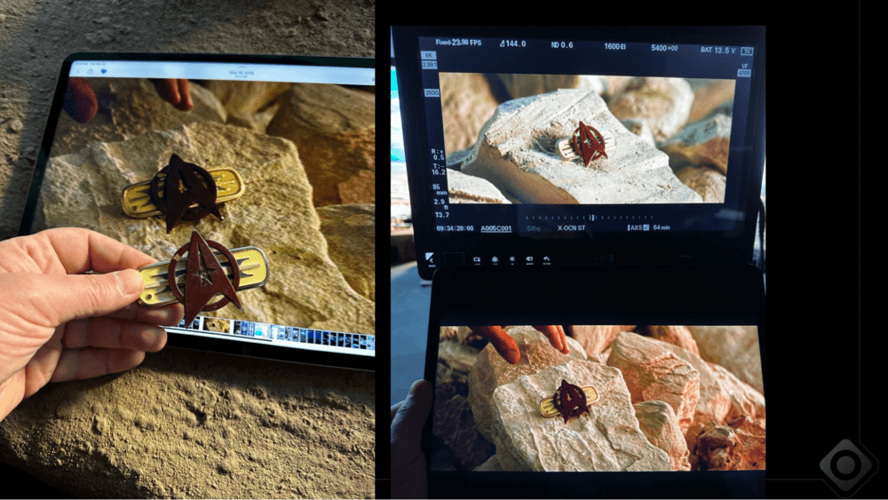The width and height of the screenshot is (888, 500).
Task: Tap the Back icon on the camera monitor
Action: click(431, 260)
